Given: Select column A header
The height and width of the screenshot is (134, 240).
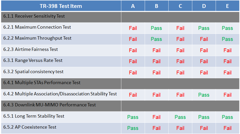Looking at the screenshot, I should tap(133, 6).
